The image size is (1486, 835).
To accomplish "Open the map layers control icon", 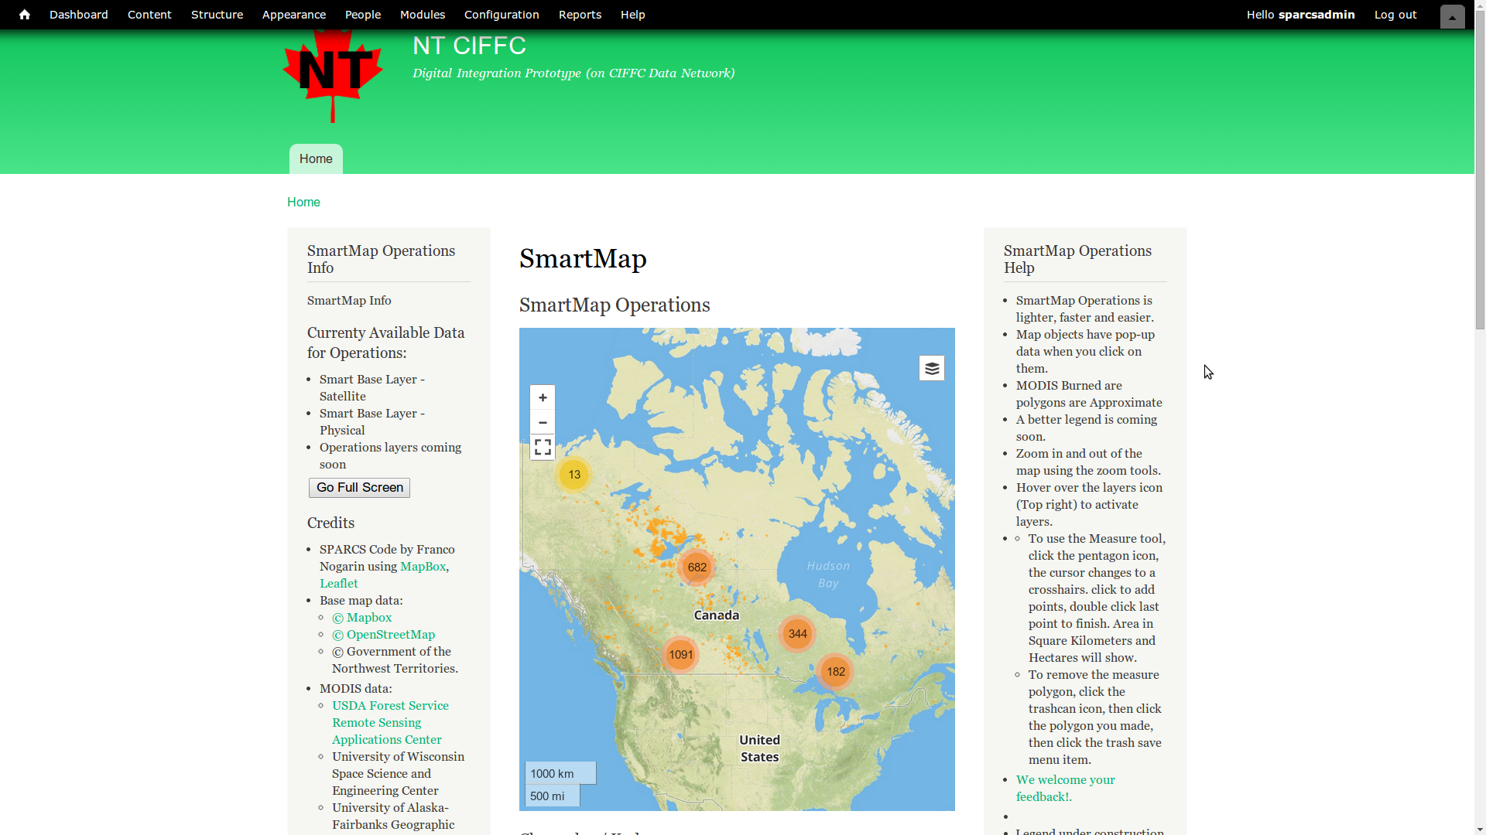I will click(x=932, y=368).
